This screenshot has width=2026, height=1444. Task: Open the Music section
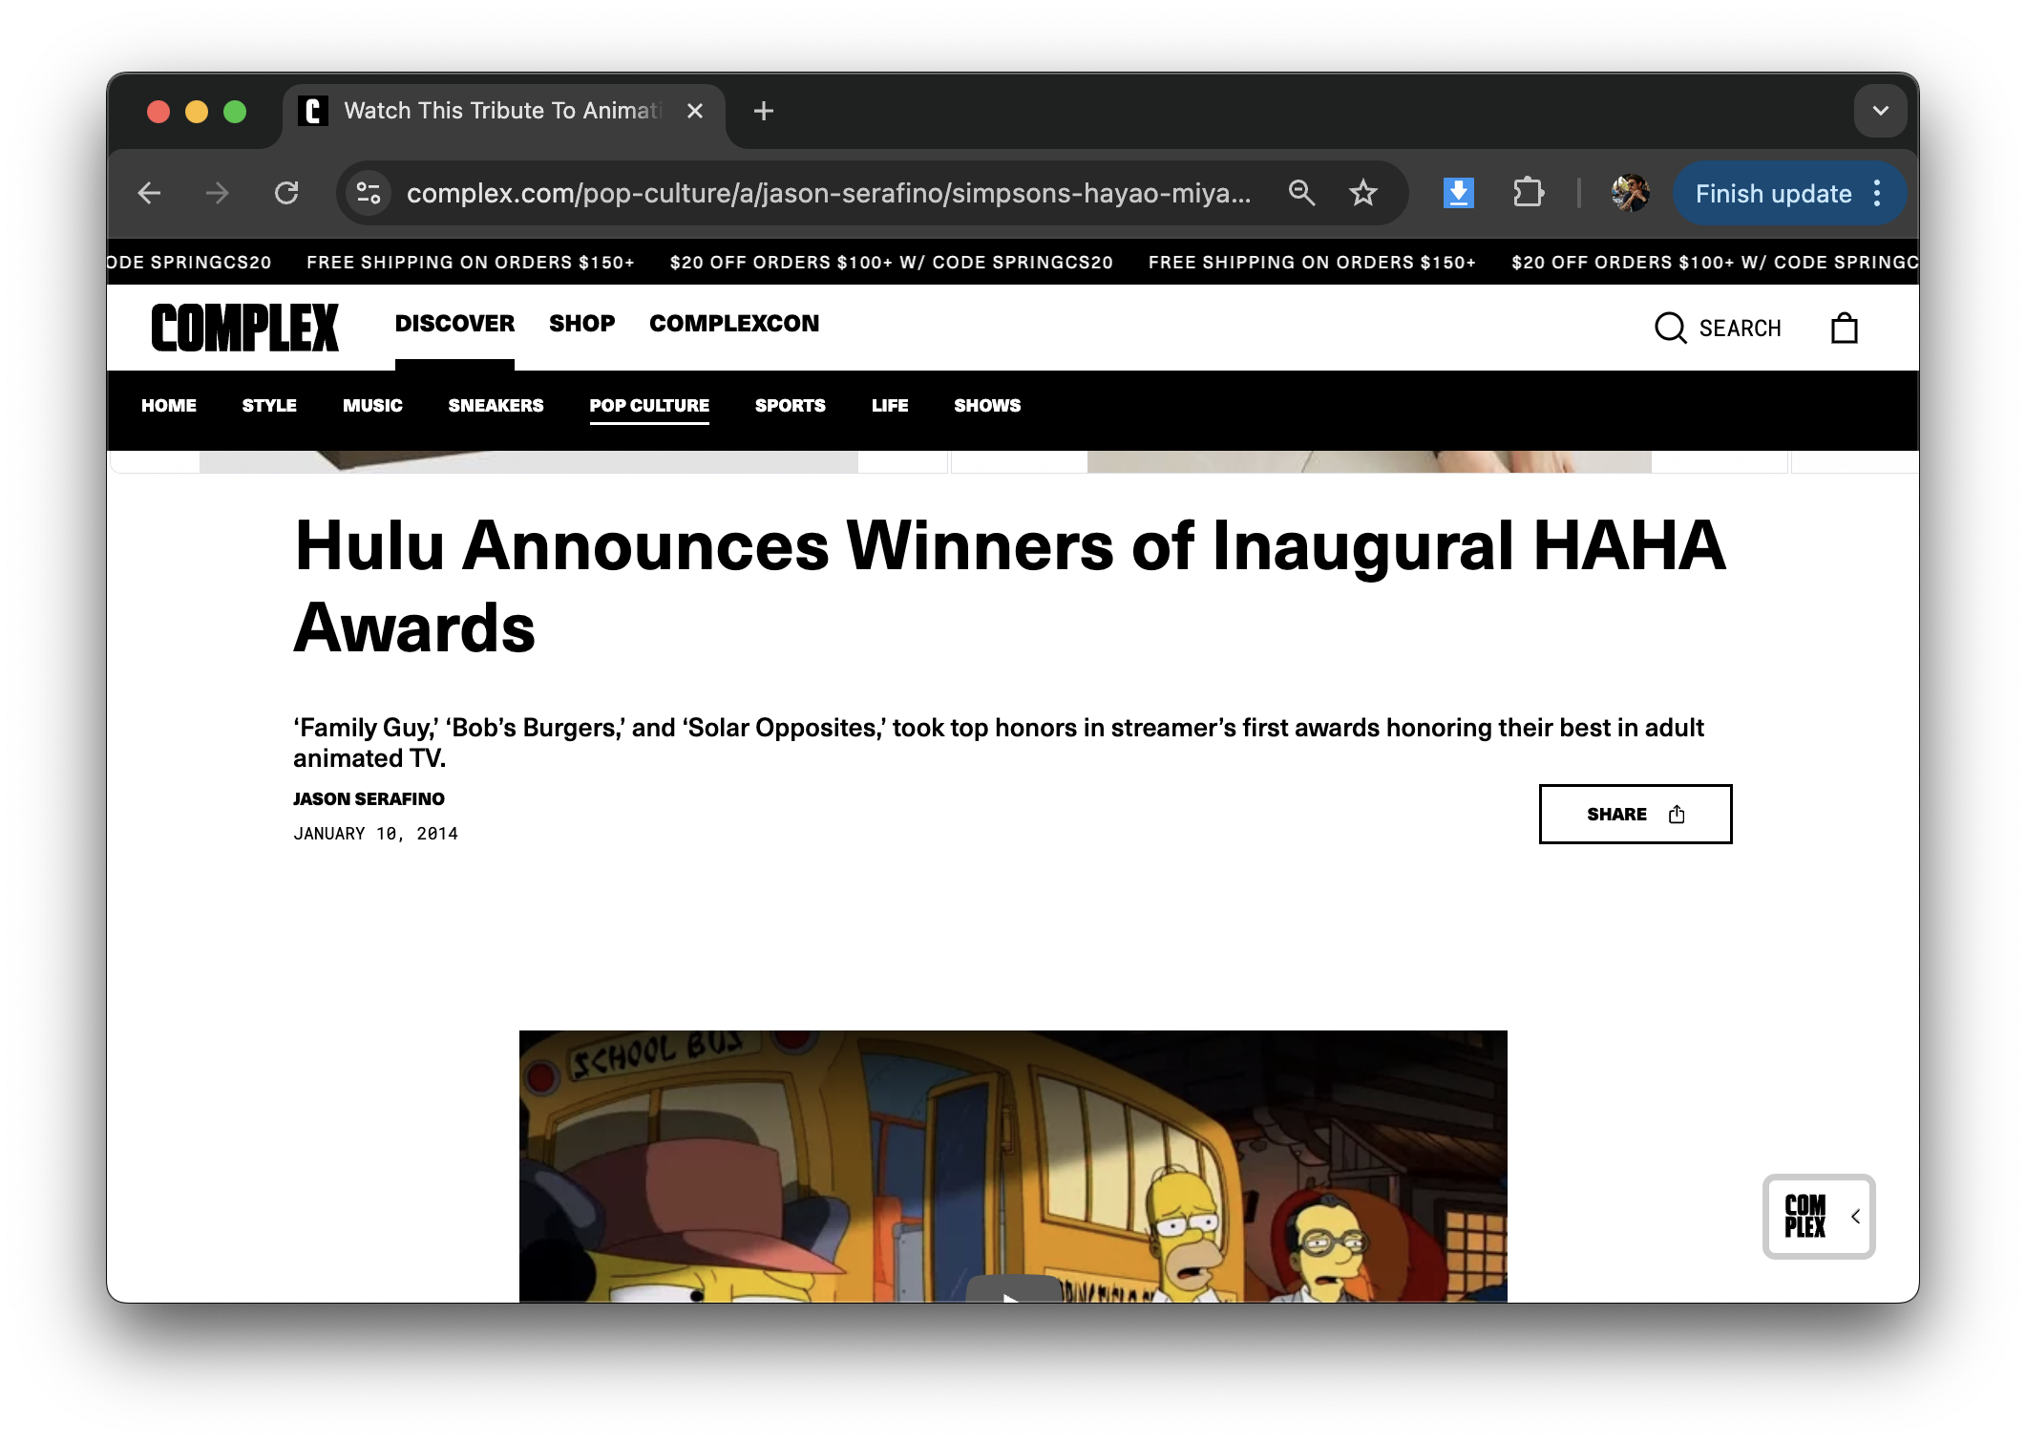pyautogui.click(x=372, y=405)
